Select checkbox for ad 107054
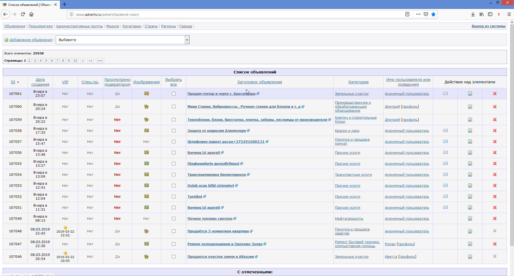This screenshot has height=276, width=514. point(174,175)
